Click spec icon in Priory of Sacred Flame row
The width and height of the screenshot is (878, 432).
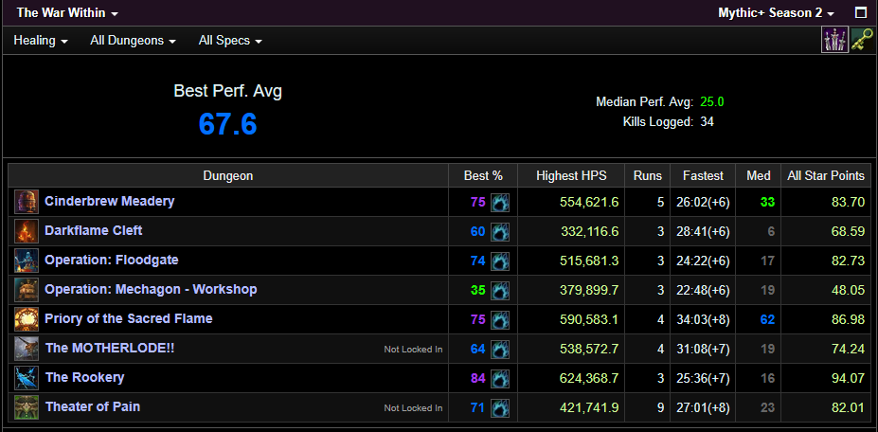[500, 319]
